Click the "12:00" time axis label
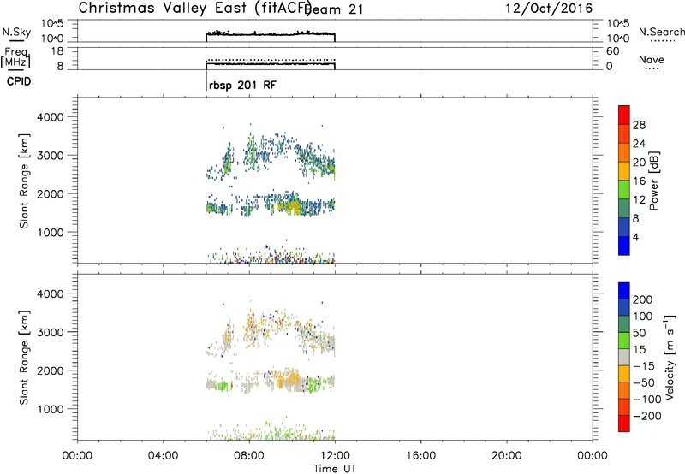The height and width of the screenshot is (474, 685). coord(335,456)
